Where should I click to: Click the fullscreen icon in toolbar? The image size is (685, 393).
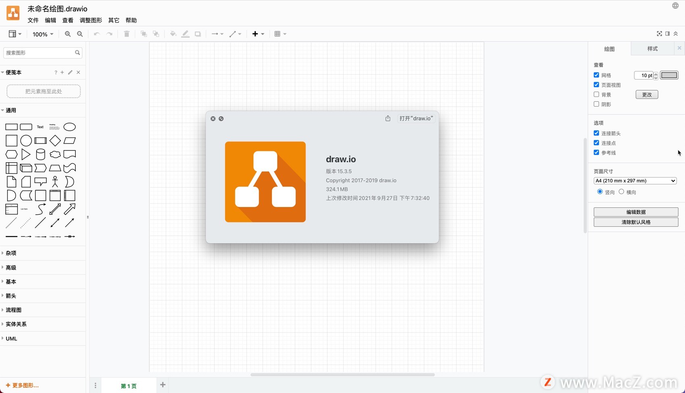(659, 33)
